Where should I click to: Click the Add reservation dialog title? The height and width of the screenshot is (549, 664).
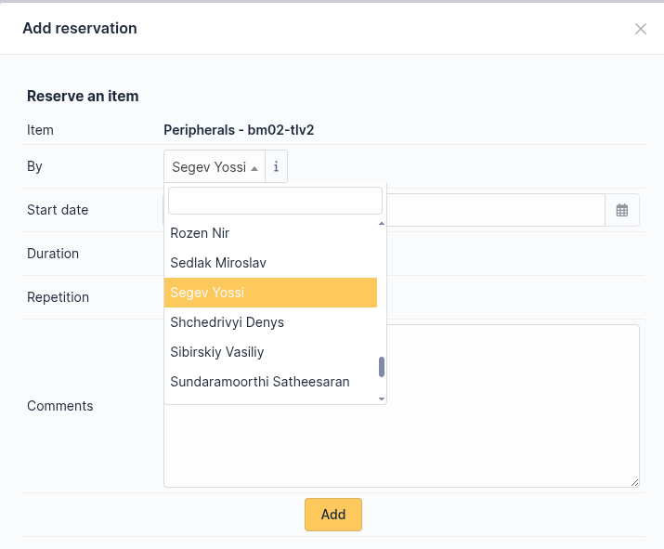[80, 29]
